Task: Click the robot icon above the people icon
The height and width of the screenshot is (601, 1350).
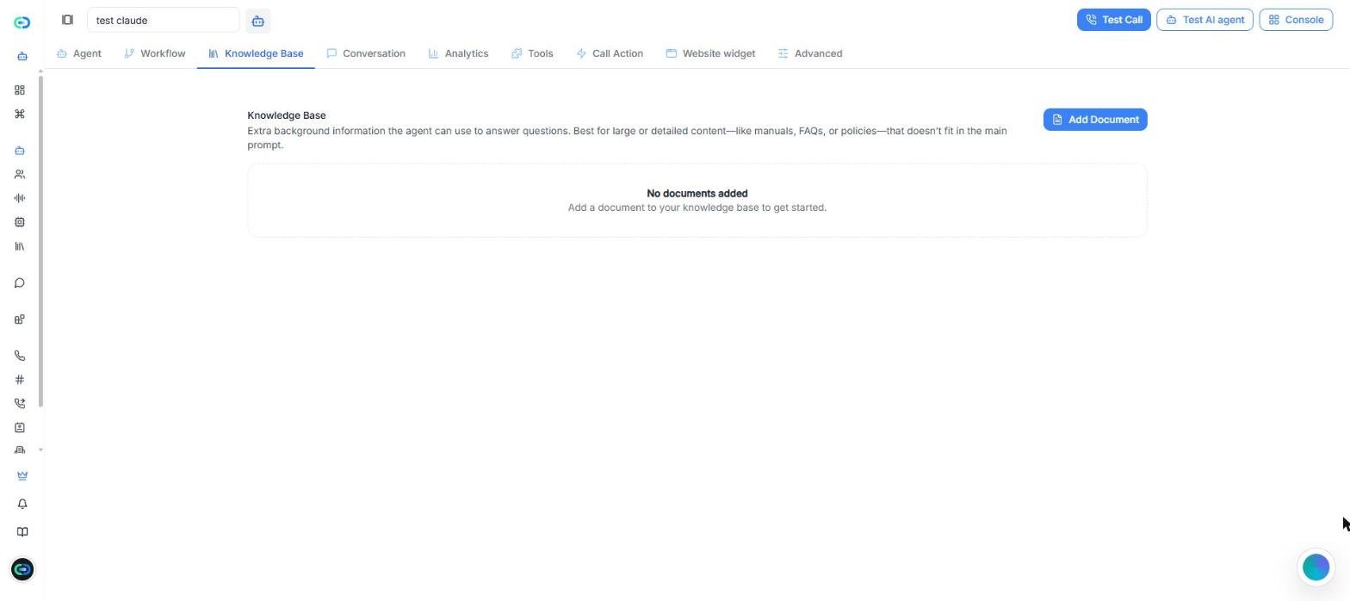Action: coord(20,151)
